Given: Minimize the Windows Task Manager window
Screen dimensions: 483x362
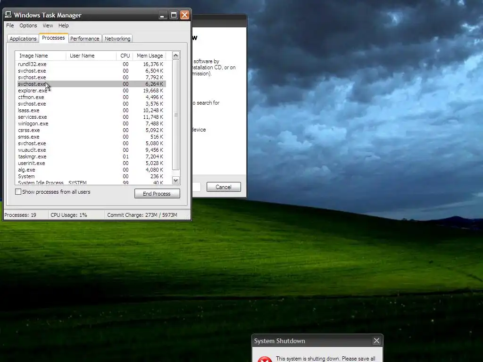Looking at the screenshot, I should pyautogui.click(x=162, y=15).
